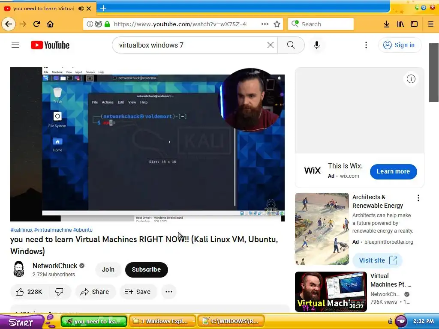
Task: Subscribe to NetworkChuck
Action: (147, 270)
